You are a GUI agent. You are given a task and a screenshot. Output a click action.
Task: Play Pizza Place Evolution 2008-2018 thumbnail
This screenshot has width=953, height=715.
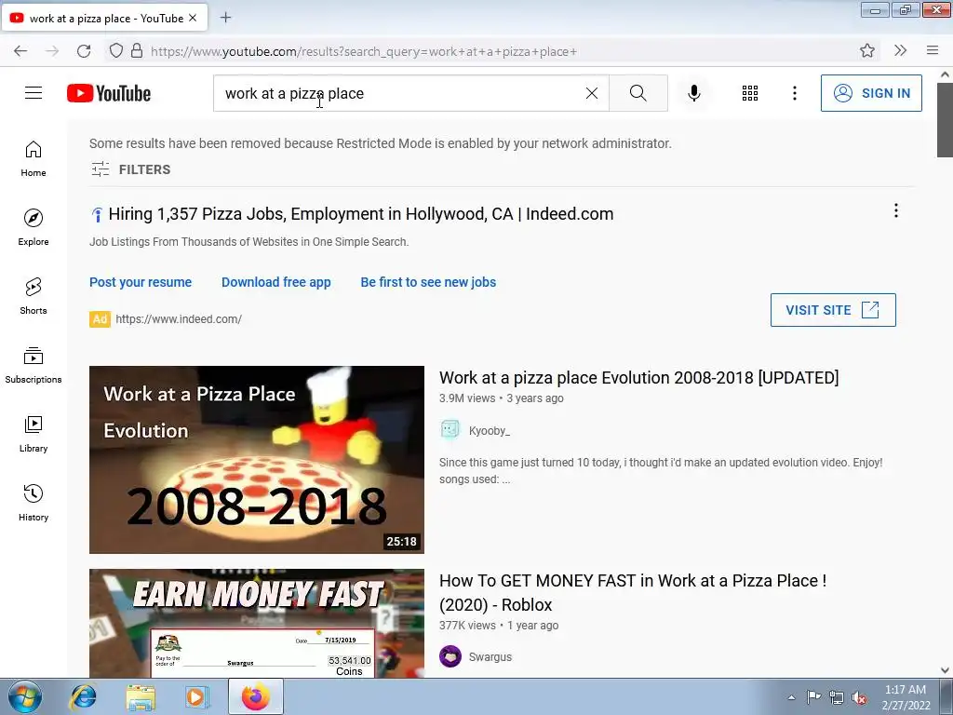click(257, 460)
